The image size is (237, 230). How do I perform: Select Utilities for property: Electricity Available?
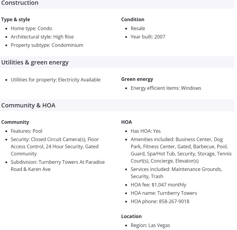pyautogui.click(x=55, y=80)
